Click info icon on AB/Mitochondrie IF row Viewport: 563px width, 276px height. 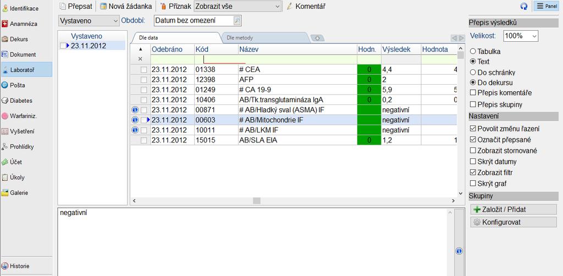coord(135,120)
